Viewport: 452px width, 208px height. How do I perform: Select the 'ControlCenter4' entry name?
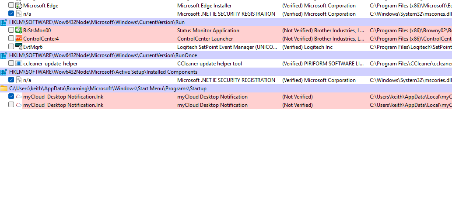click(x=41, y=39)
